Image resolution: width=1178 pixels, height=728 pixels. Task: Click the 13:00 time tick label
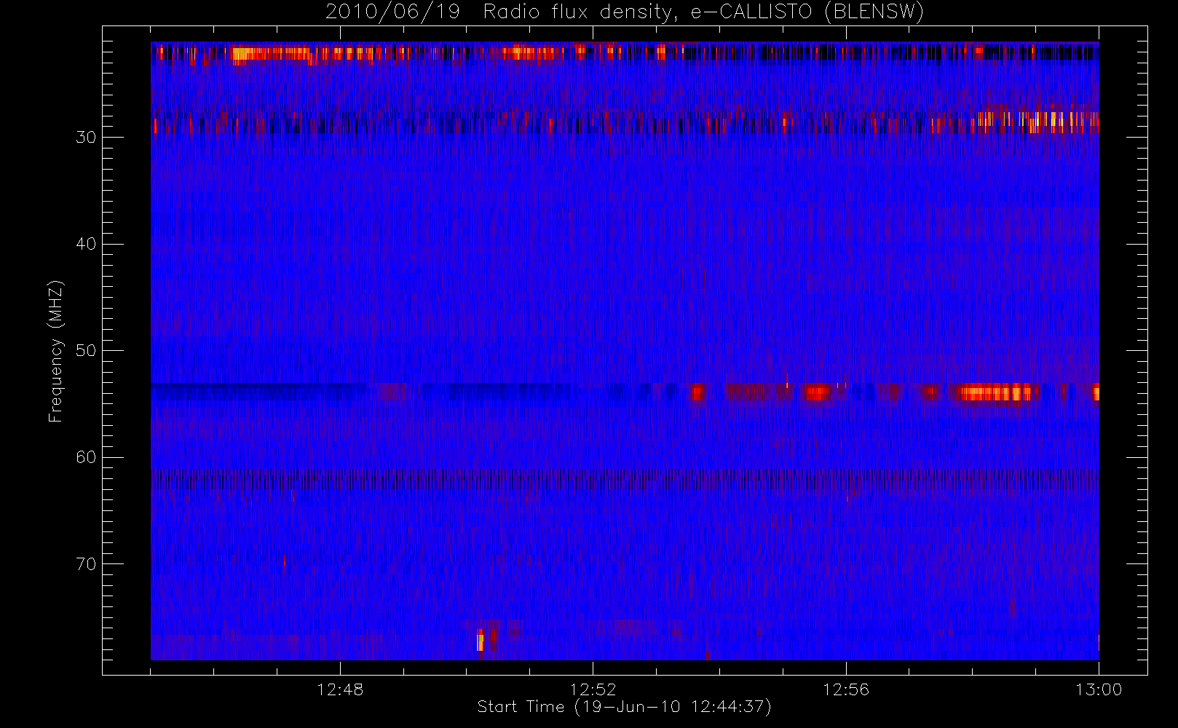1099,689
